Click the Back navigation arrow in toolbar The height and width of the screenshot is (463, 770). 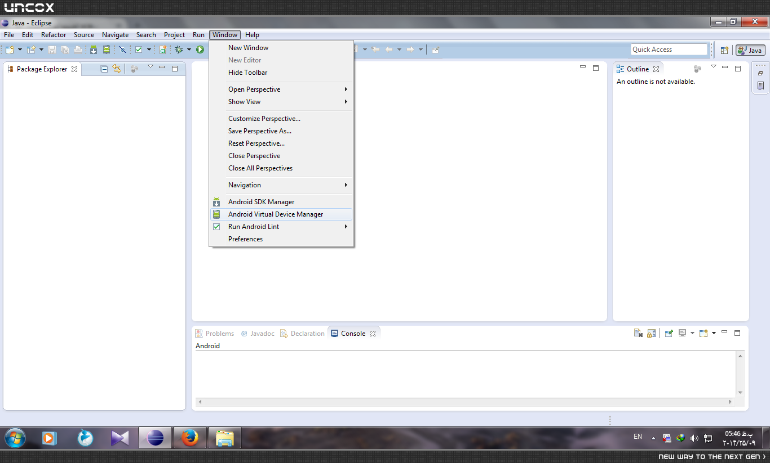point(389,50)
